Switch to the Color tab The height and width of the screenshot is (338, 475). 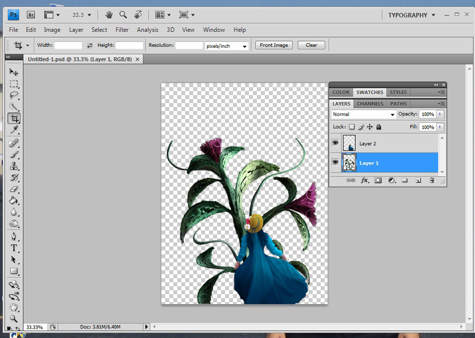point(341,92)
